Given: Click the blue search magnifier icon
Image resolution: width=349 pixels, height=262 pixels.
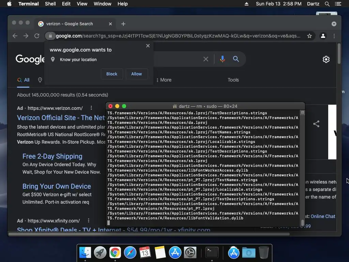Looking at the screenshot, I should [236, 59].
